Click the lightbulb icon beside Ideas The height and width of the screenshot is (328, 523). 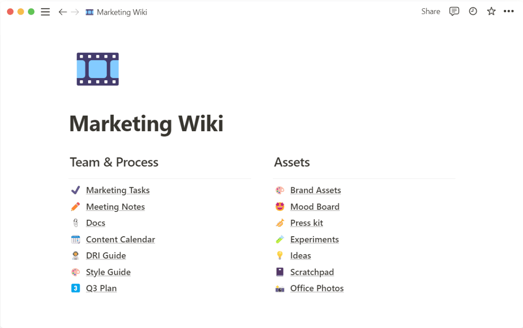(x=280, y=256)
